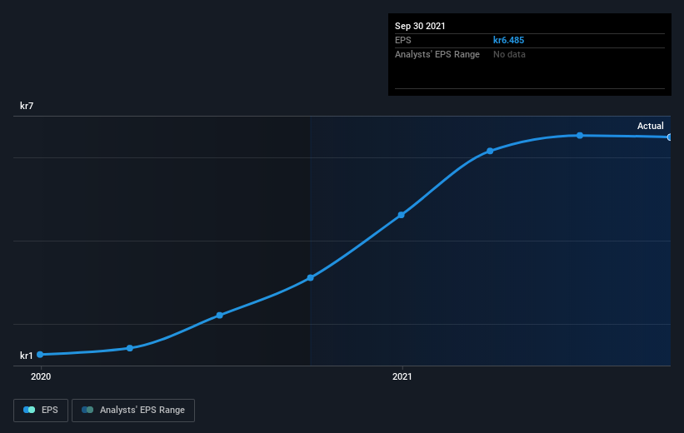Viewport: 684px width, 433px height.
Task: Click the data point at the shaded region boundary
Action: pos(310,278)
